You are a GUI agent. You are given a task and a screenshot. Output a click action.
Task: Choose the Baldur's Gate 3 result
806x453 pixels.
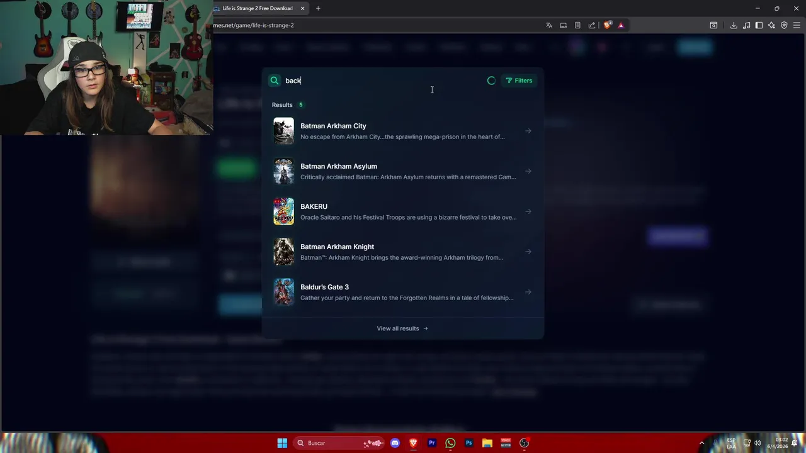point(403,292)
